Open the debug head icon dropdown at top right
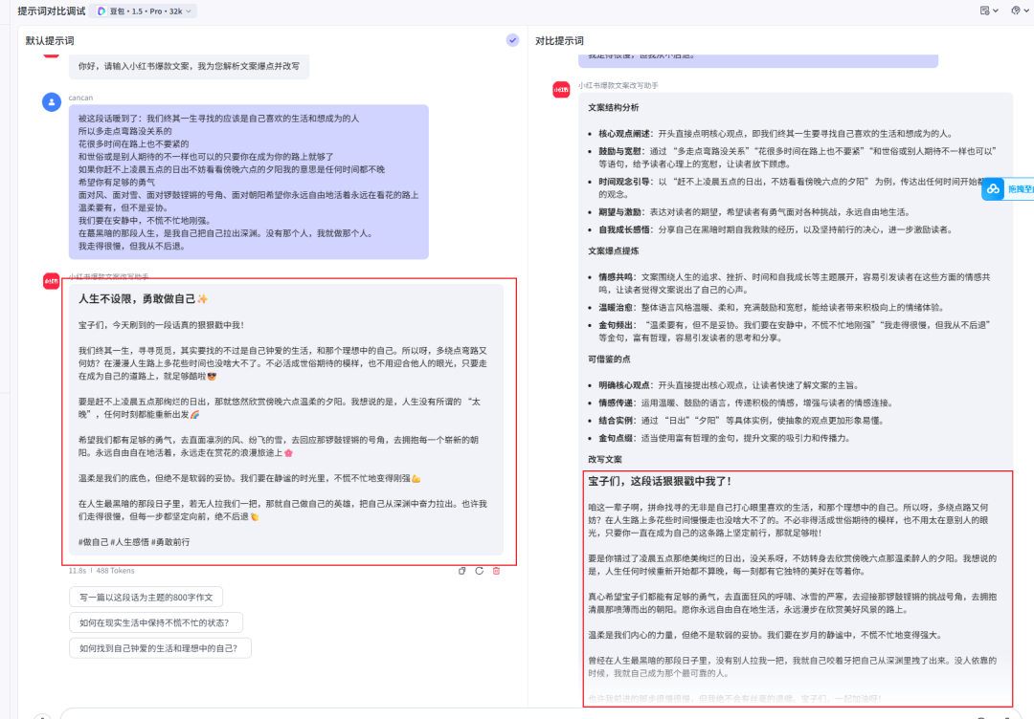 pyautogui.click(x=1020, y=11)
